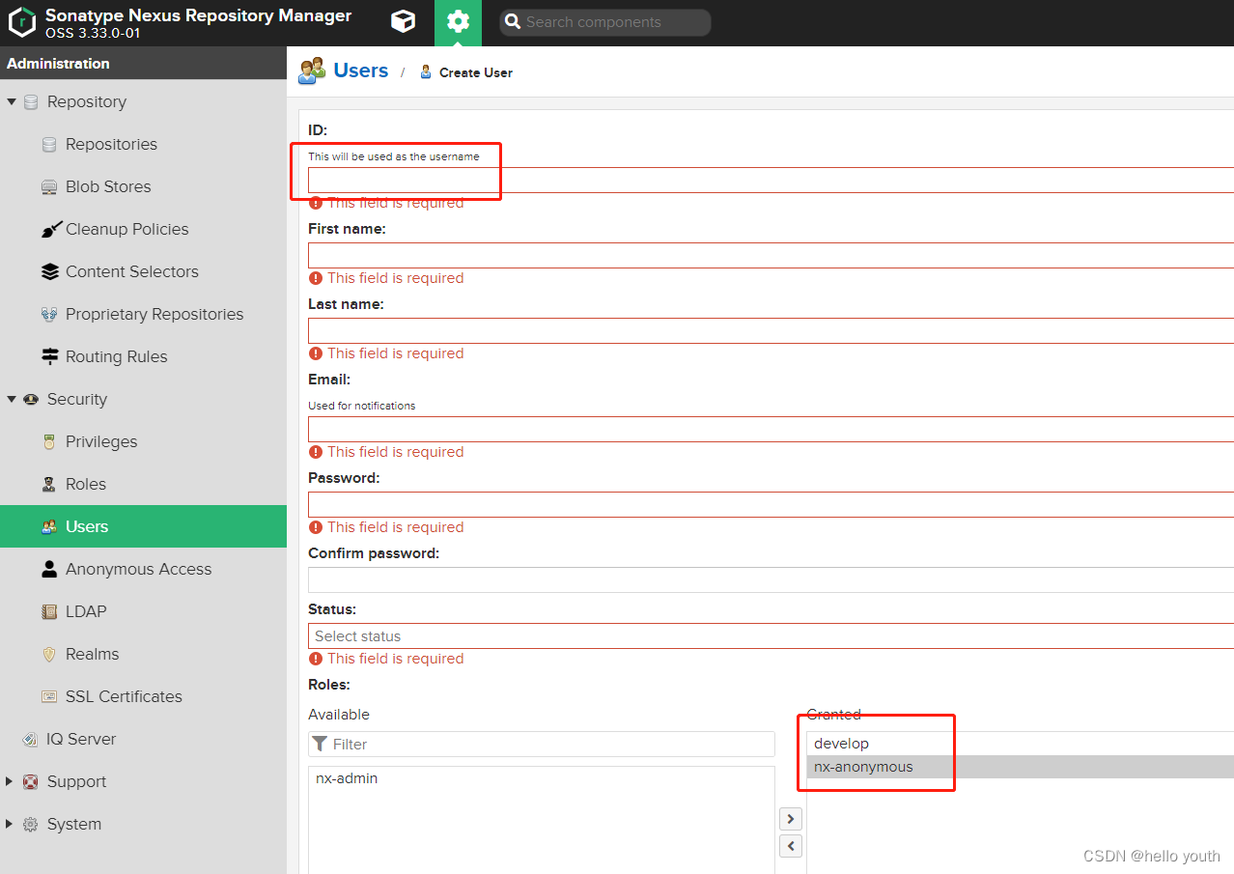Screen dimensions: 1234x874
Task: Click the Proprietary Repositories icon
Action: coord(49,313)
